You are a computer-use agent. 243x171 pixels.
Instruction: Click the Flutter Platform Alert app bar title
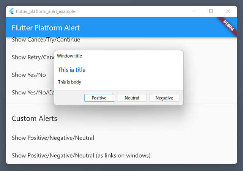46,28
